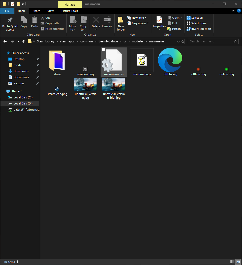Go back with the Back arrow

pyautogui.click(x=5, y=41)
